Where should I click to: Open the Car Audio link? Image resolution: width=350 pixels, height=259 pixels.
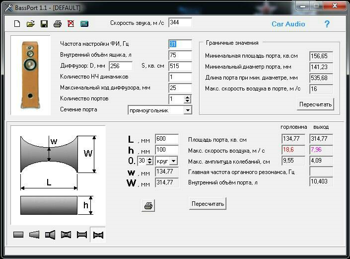click(288, 24)
